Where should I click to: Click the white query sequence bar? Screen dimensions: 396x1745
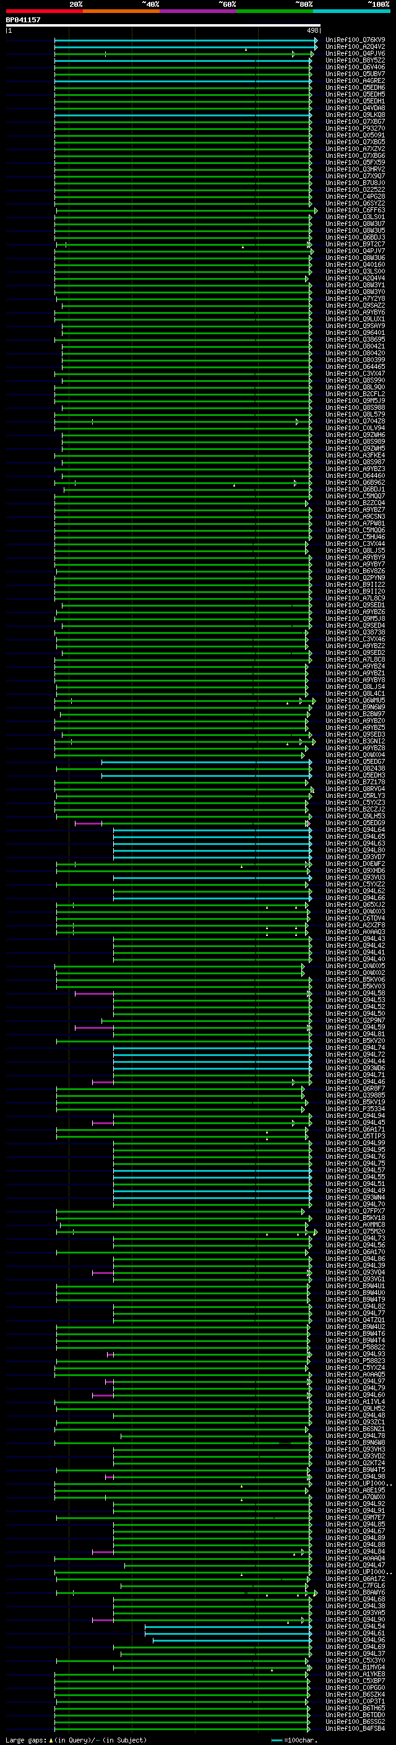pyautogui.click(x=163, y=25)
